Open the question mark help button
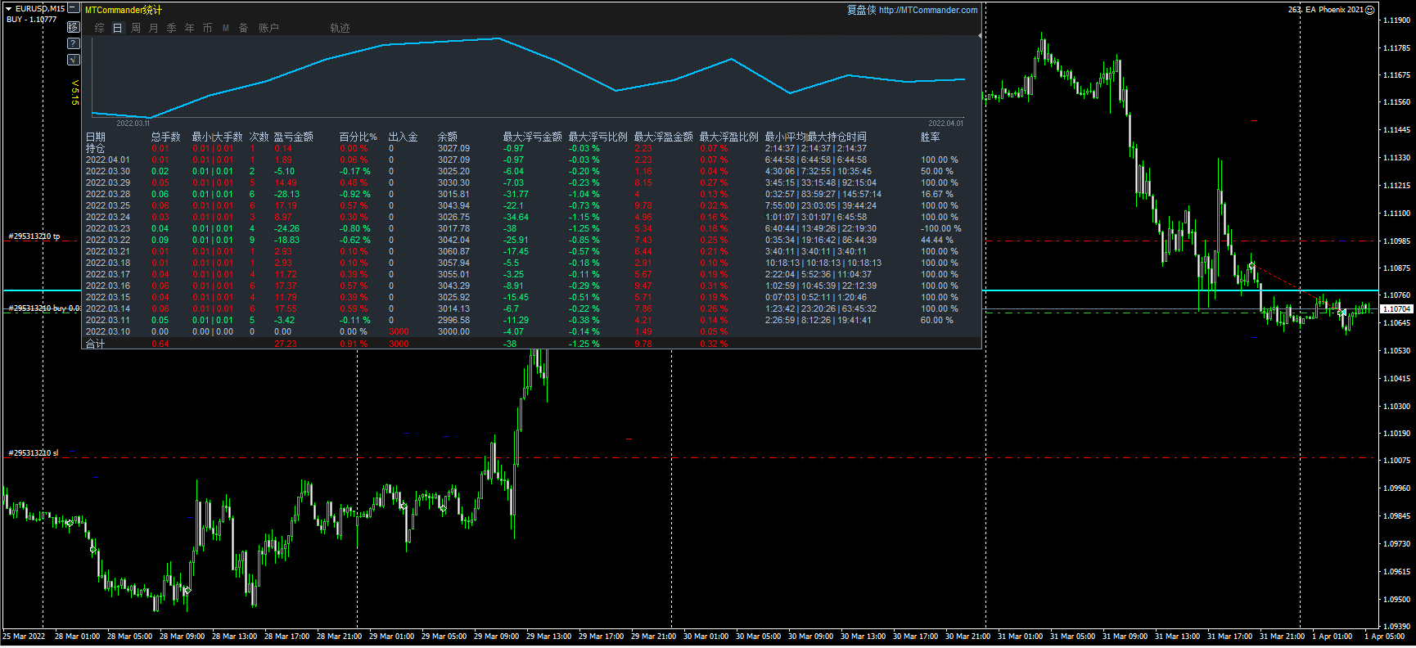1416x648 pixels. (74, 43)
